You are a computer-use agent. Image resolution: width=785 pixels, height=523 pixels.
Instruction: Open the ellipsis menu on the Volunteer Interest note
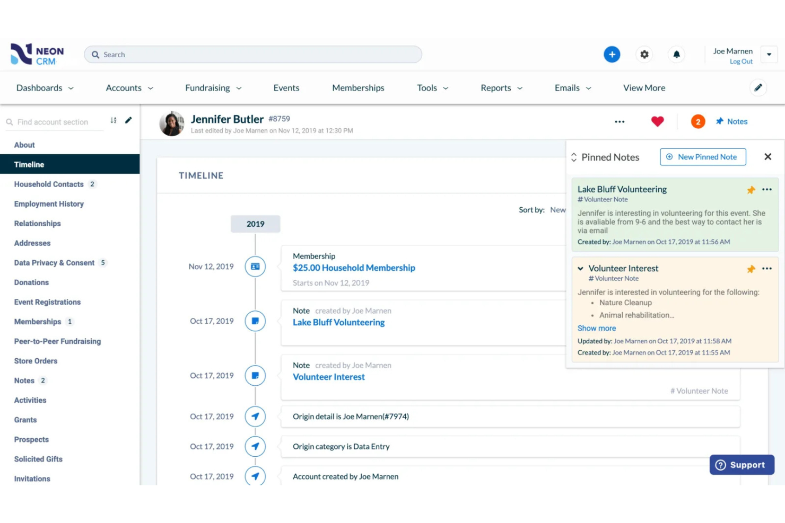(767, 269)
